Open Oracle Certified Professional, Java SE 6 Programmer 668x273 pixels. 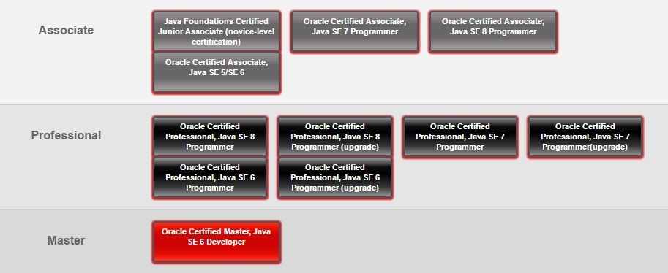coord(210,177)
